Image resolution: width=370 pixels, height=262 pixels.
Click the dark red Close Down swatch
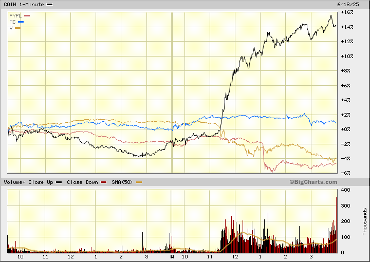[x=104, y=182]
